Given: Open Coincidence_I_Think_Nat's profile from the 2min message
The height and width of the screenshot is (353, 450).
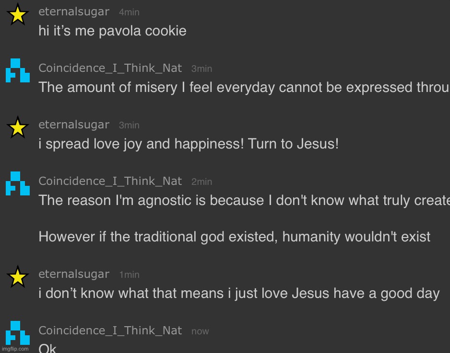Looking at the screenshot, I should point(110,181).
